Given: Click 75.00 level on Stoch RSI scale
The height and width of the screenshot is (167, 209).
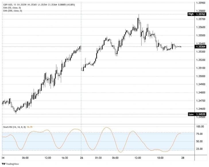Looking at the screenshot, I should (199, 134).
